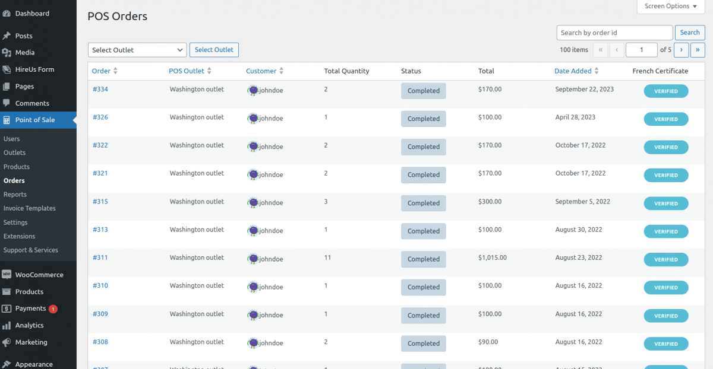Click the Marketing megaphone icon

[8, 342]
